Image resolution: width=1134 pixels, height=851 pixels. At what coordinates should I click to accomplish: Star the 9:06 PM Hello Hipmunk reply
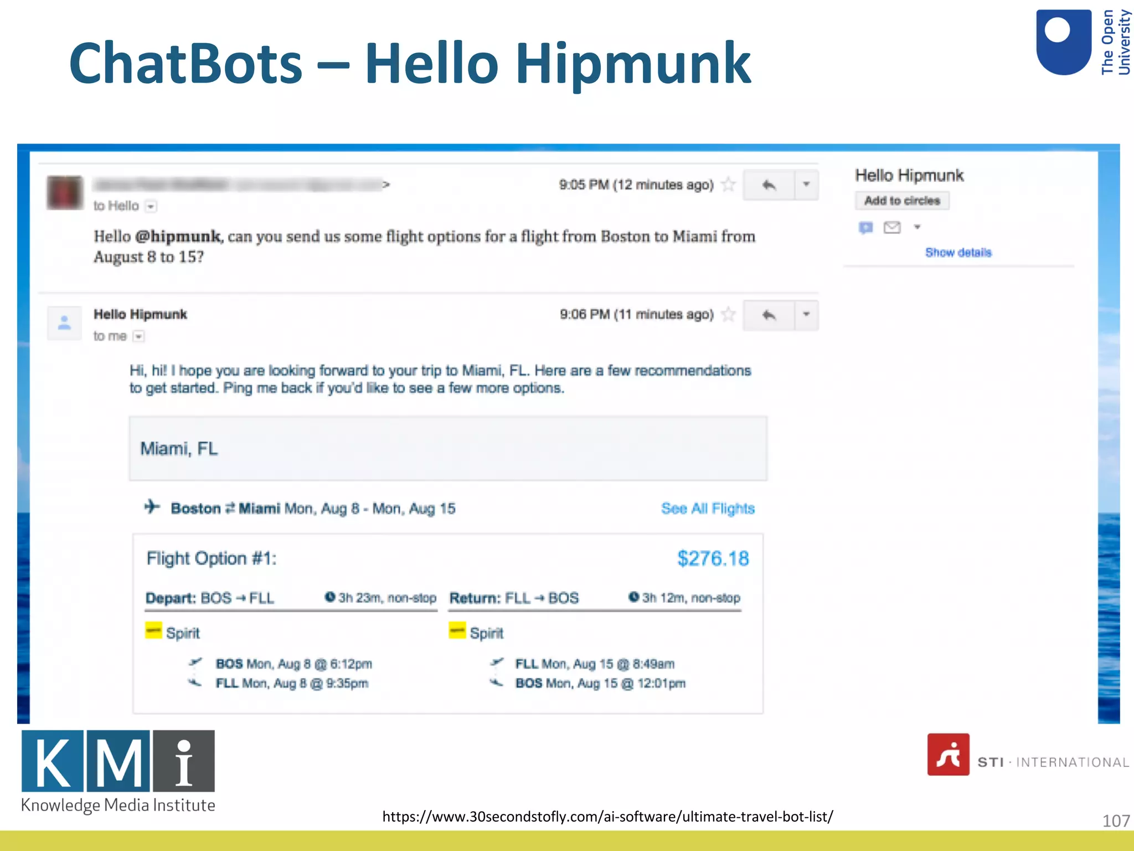[729, 314]
